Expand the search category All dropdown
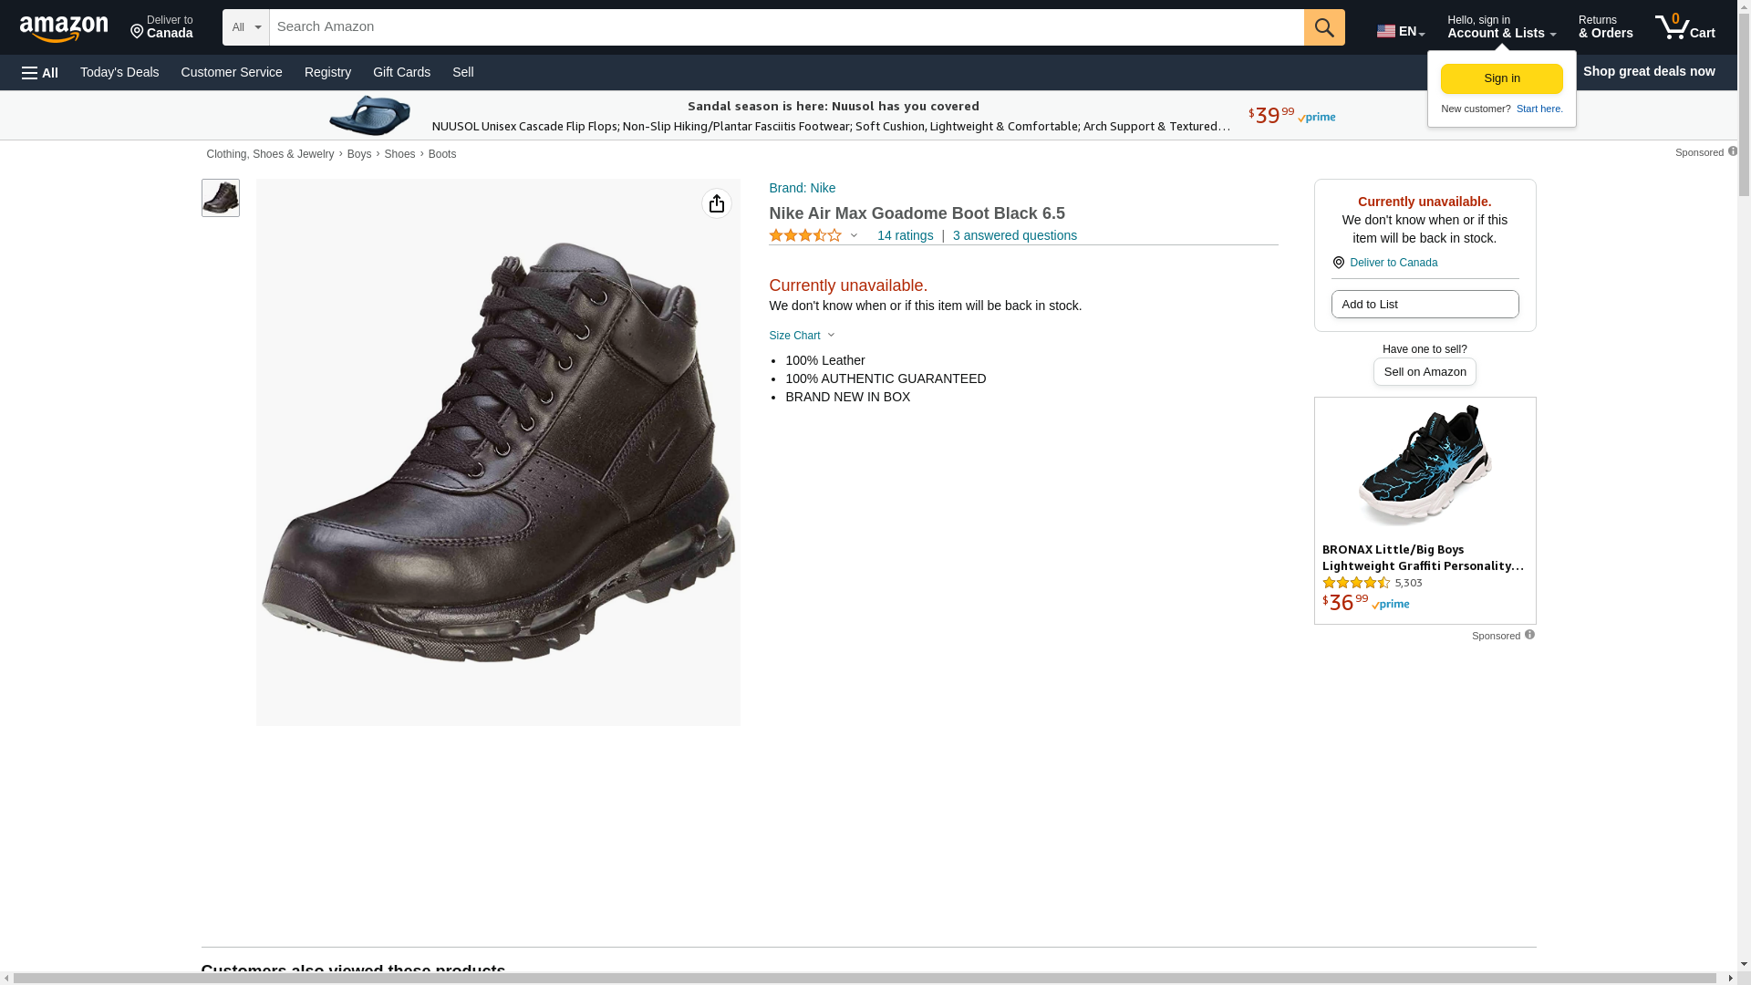The height and width of the screenshot is (985, 1751). pyautogui.click(x=245, y=27)
